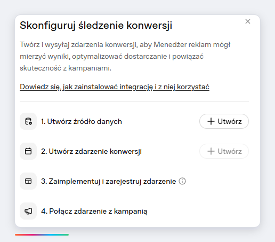Click Utwórz button for data source

[224, 121]
